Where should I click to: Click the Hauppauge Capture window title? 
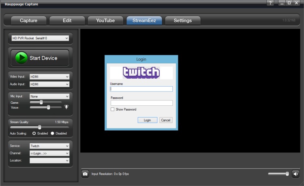click(21, 4)
